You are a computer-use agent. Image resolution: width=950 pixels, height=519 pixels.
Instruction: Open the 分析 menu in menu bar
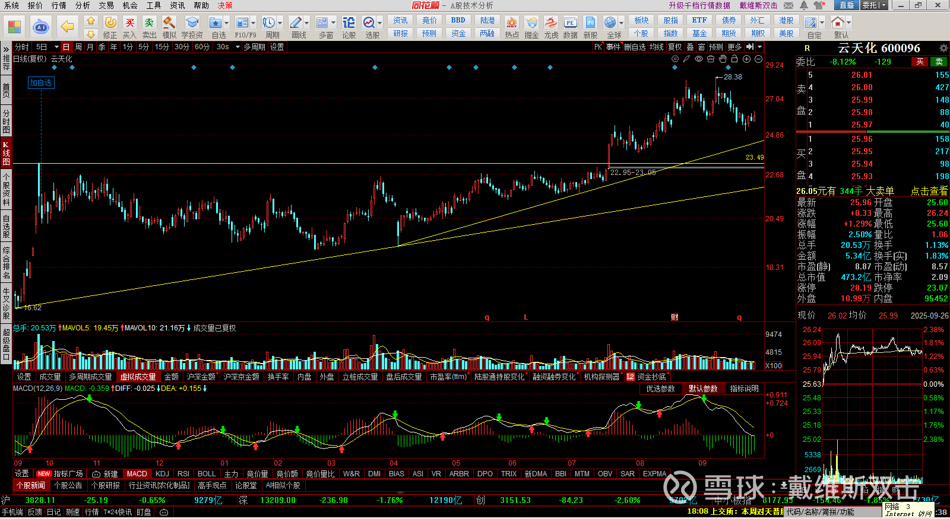[x=83, y=5]
